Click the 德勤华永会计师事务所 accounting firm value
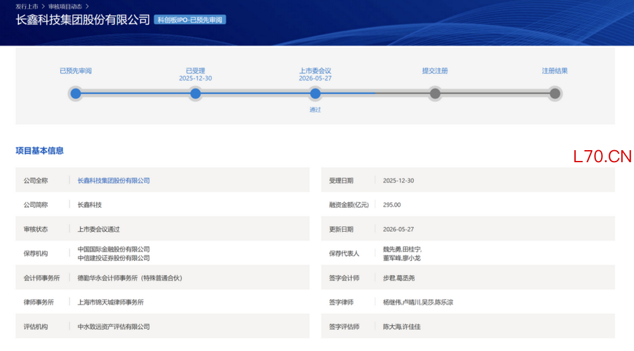This screenshot has width=634, height=351. click(x=130, y=278)
